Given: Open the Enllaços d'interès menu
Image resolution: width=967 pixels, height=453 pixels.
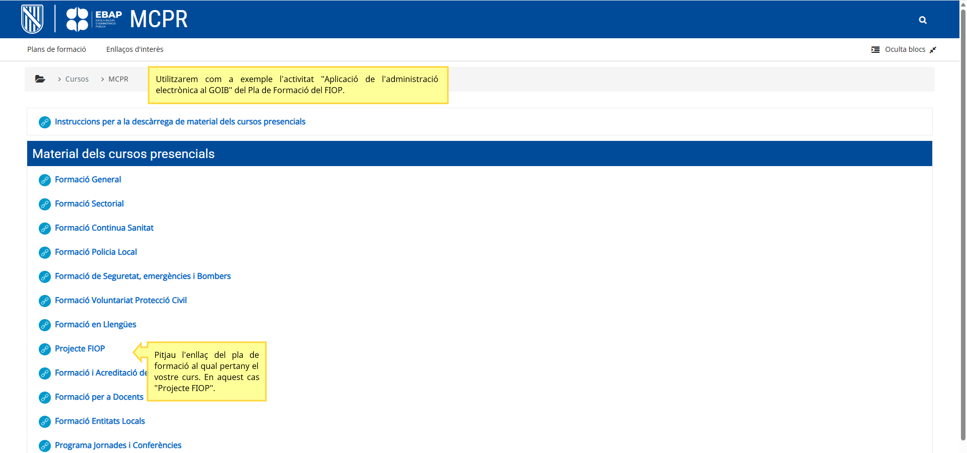Looking at the screenshot, I should coord(134,49).
